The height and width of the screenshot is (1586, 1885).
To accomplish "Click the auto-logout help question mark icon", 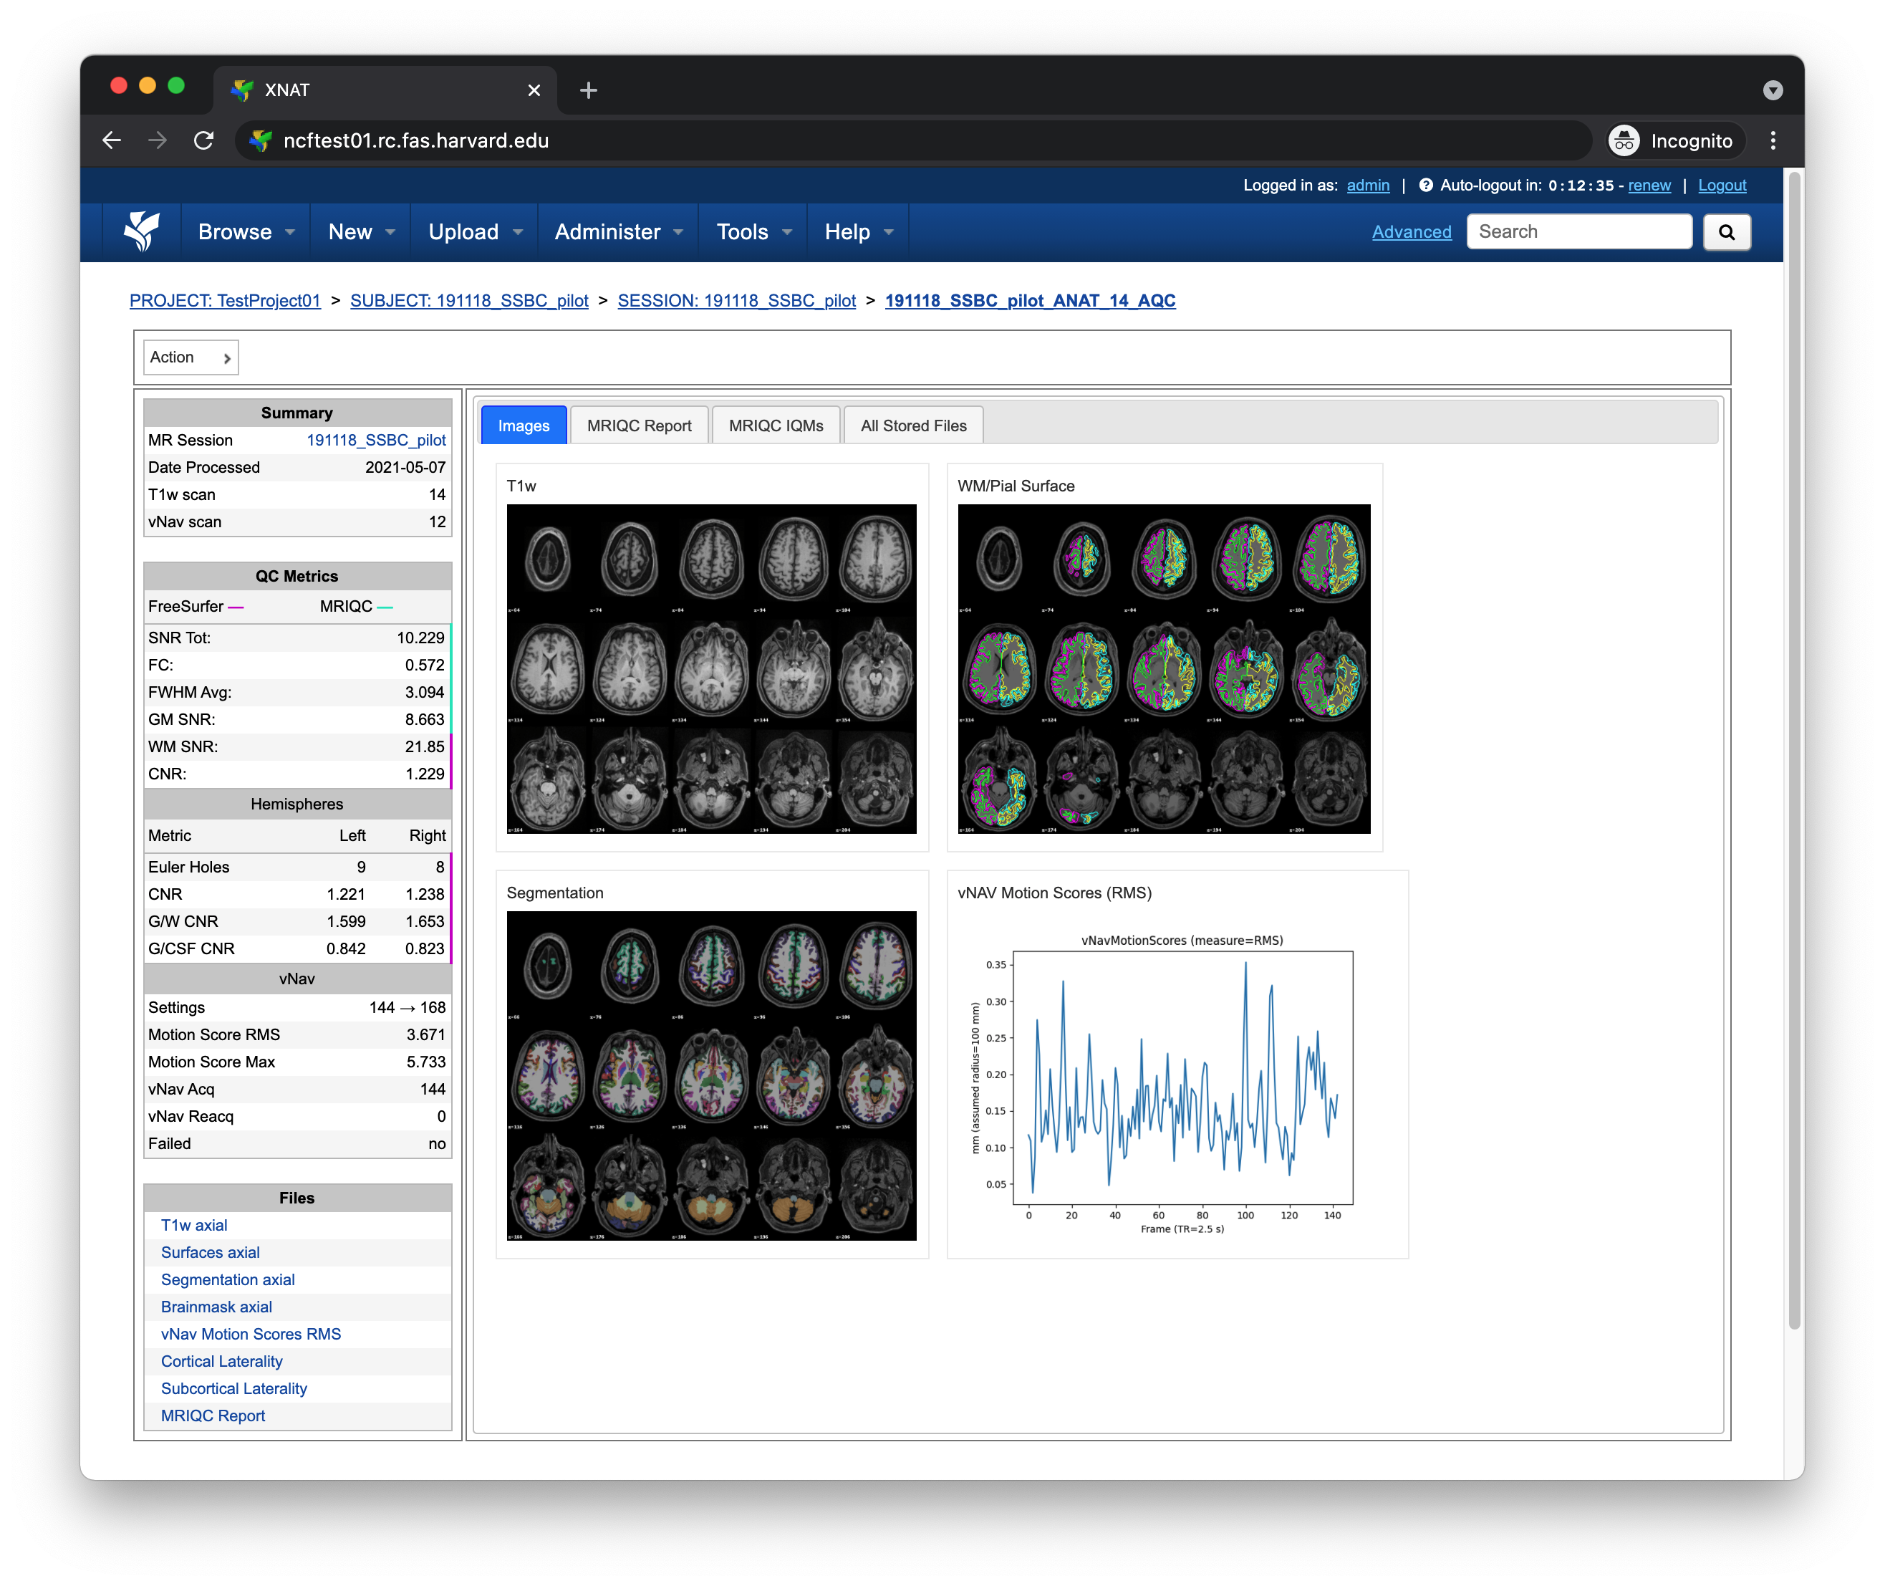I will [1424, 186].
